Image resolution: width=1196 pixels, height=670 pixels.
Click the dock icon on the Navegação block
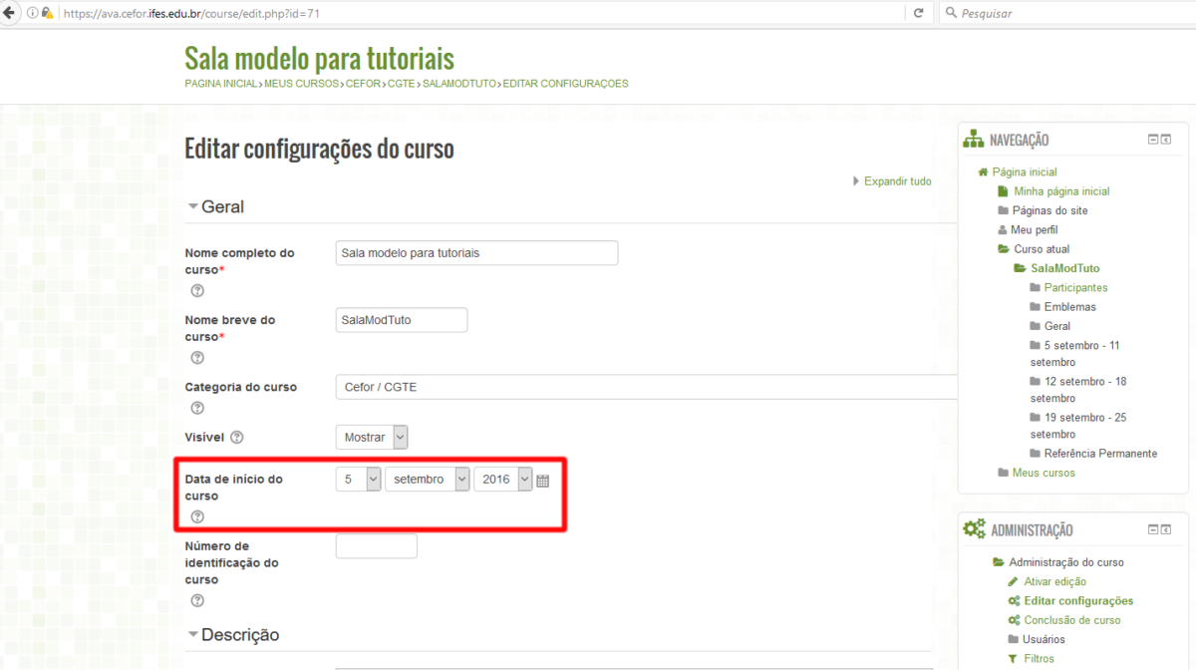[1167, 140]
